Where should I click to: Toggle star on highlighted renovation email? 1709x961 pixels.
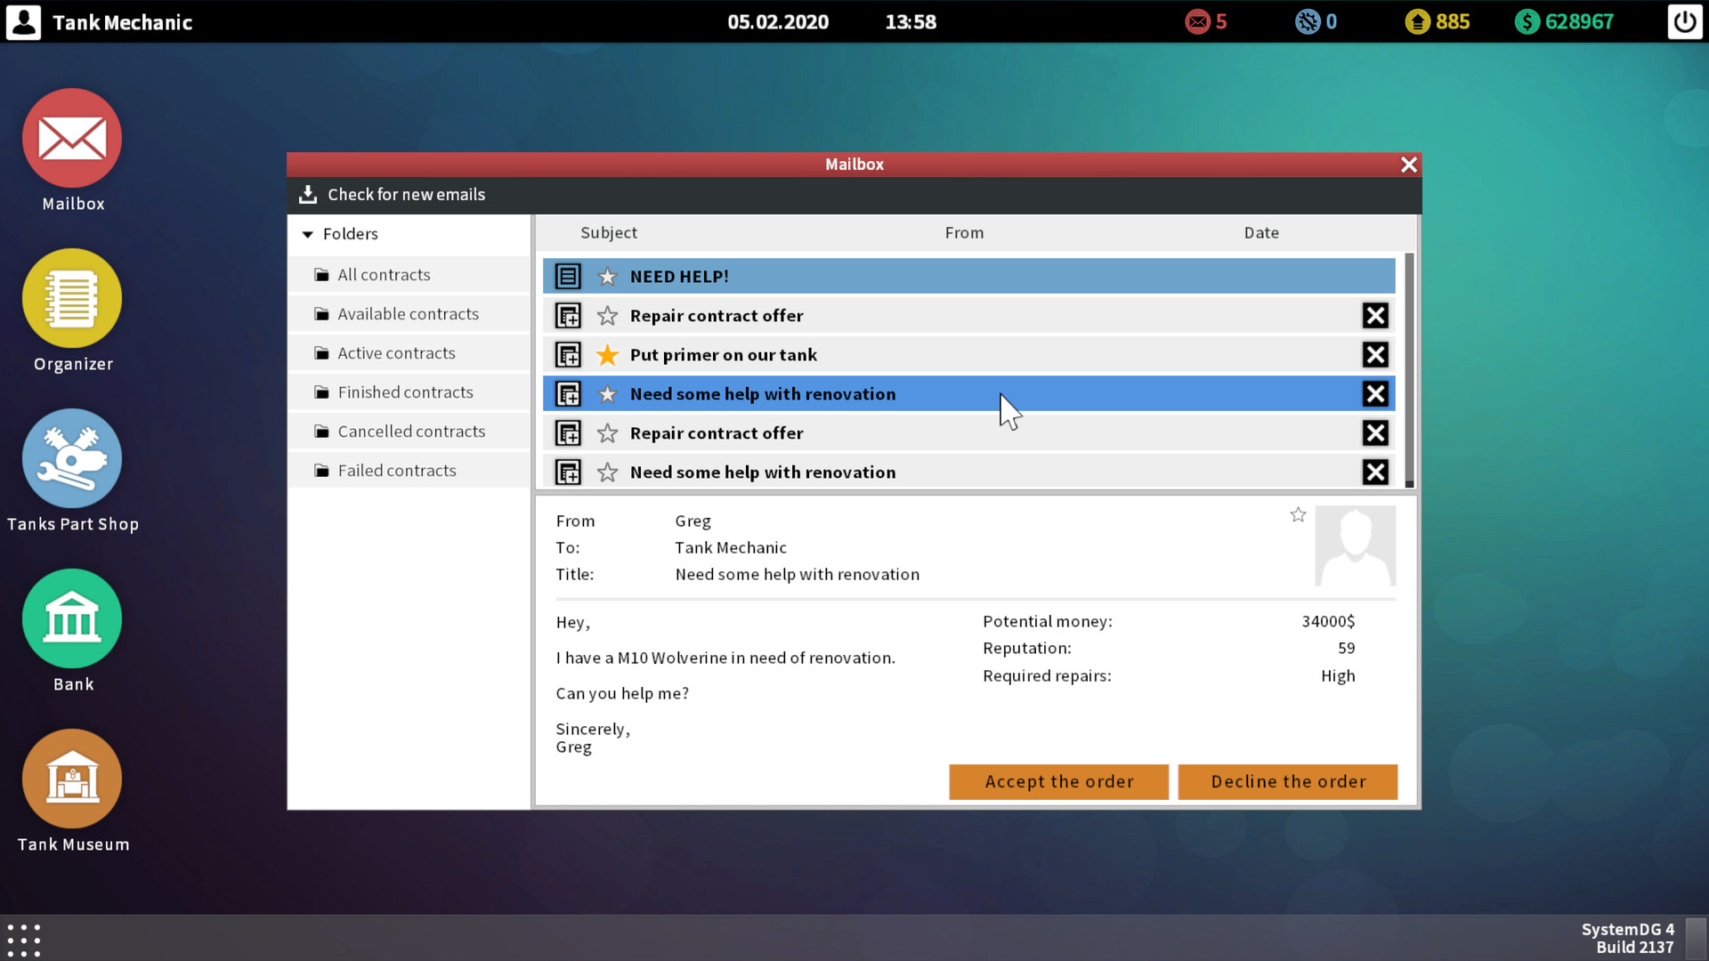click(x=607, y=393)
